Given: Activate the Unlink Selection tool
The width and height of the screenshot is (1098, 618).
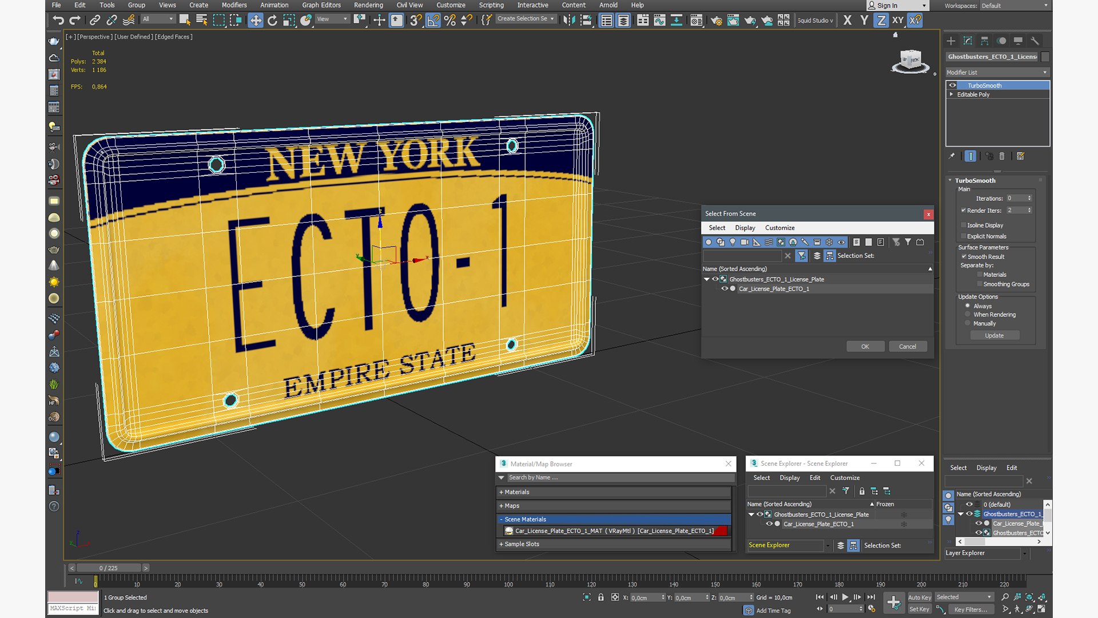Looking at the screenshot, I should click(112, 20).
